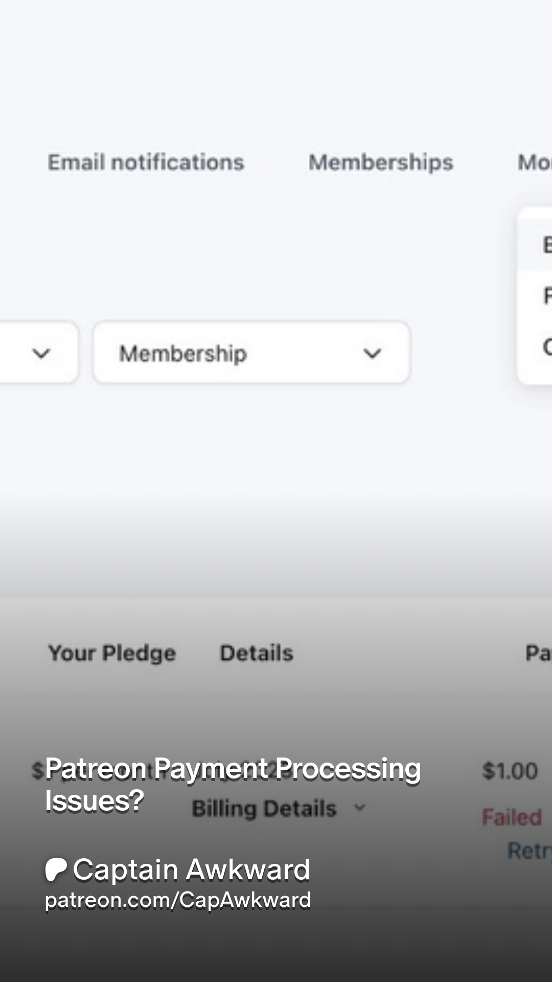Choose the popup menu item starting with "B"
552x982 pixels.
[545, 244]
